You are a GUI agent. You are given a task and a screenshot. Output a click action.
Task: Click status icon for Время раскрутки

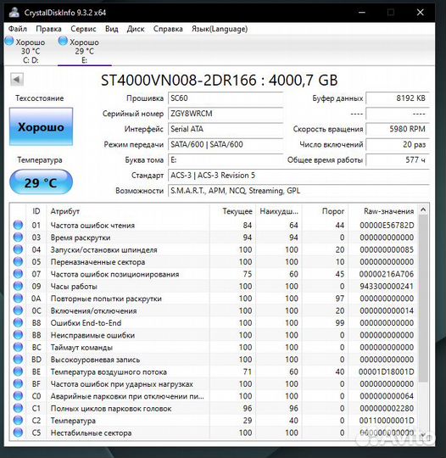pos(18,237)
